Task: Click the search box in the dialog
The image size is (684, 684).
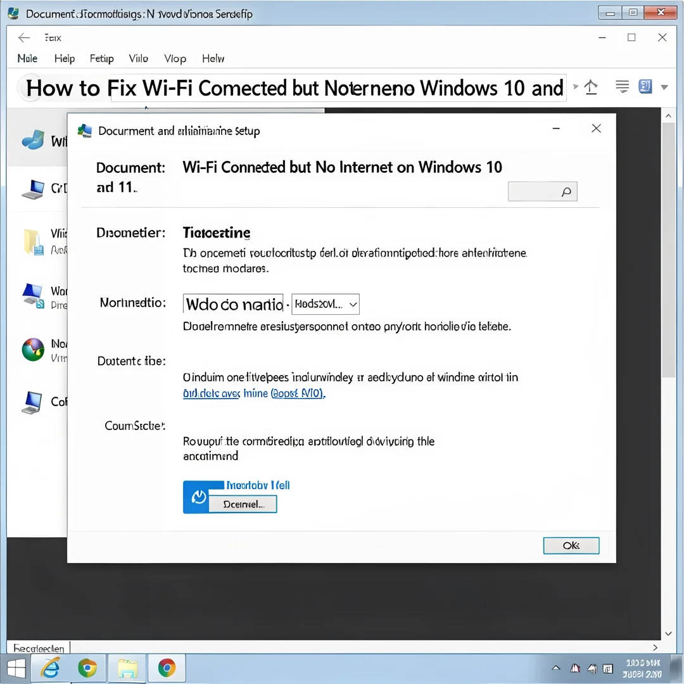Action: (542, 191)
